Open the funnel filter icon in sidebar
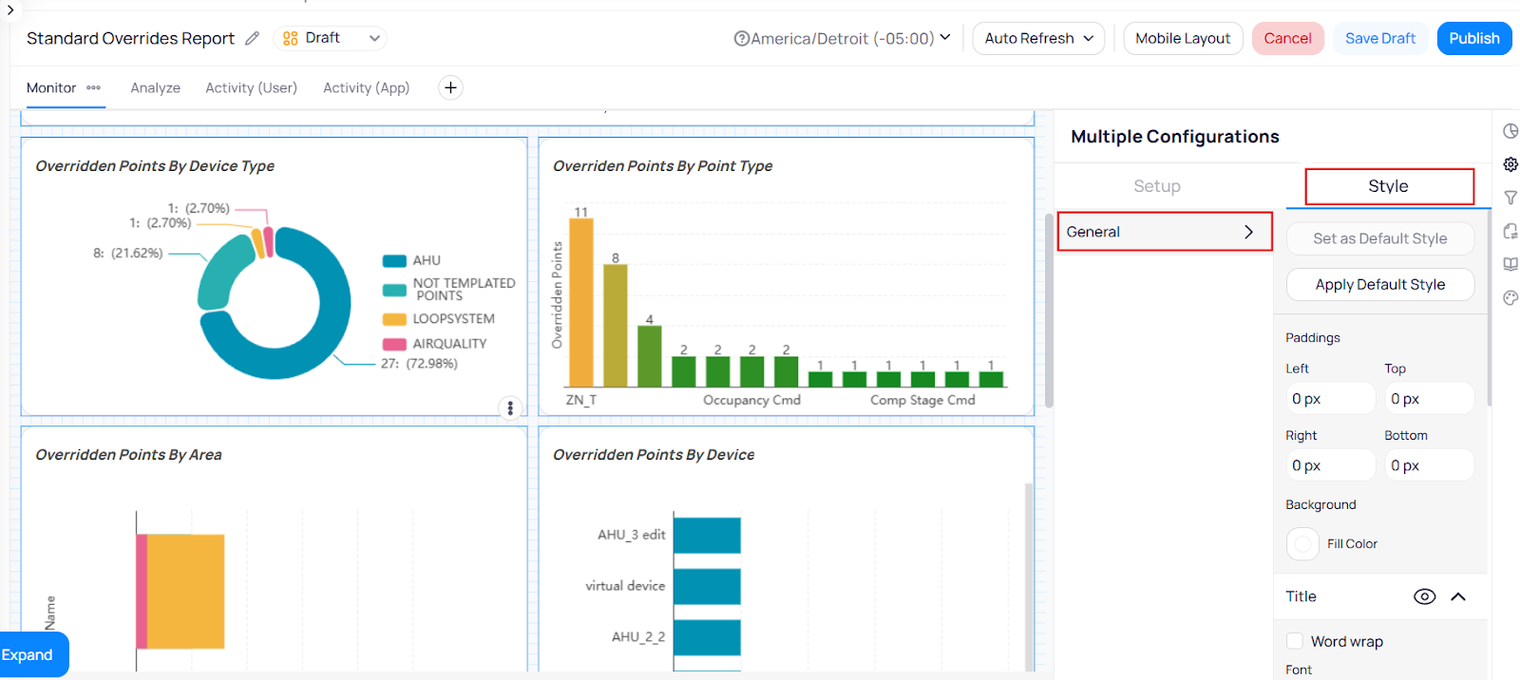 1510,198
